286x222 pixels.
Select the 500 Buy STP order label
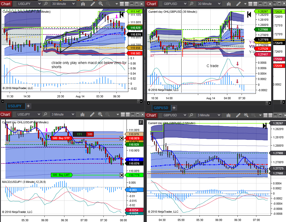[62, 138]
